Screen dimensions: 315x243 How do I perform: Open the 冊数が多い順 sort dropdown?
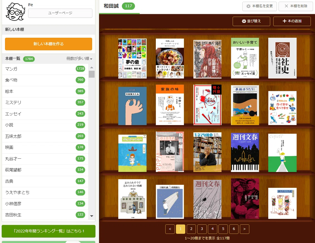coord(79,59)
